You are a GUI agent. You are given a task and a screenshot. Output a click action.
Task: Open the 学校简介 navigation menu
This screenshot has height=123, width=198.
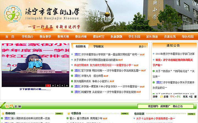tap(28, 37)
